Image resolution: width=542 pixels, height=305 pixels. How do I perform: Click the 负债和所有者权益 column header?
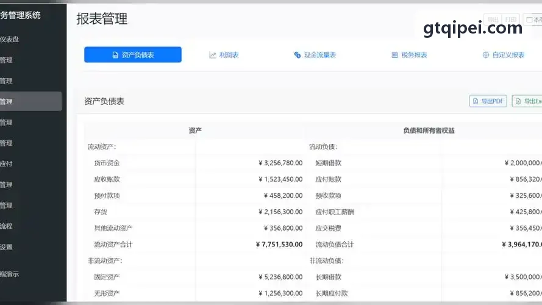pyautogui.click(x=429, y=131)
